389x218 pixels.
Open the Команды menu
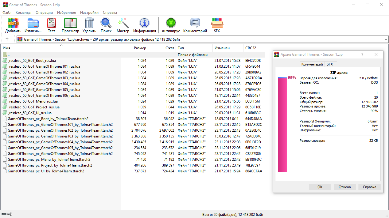click(23, 13)
